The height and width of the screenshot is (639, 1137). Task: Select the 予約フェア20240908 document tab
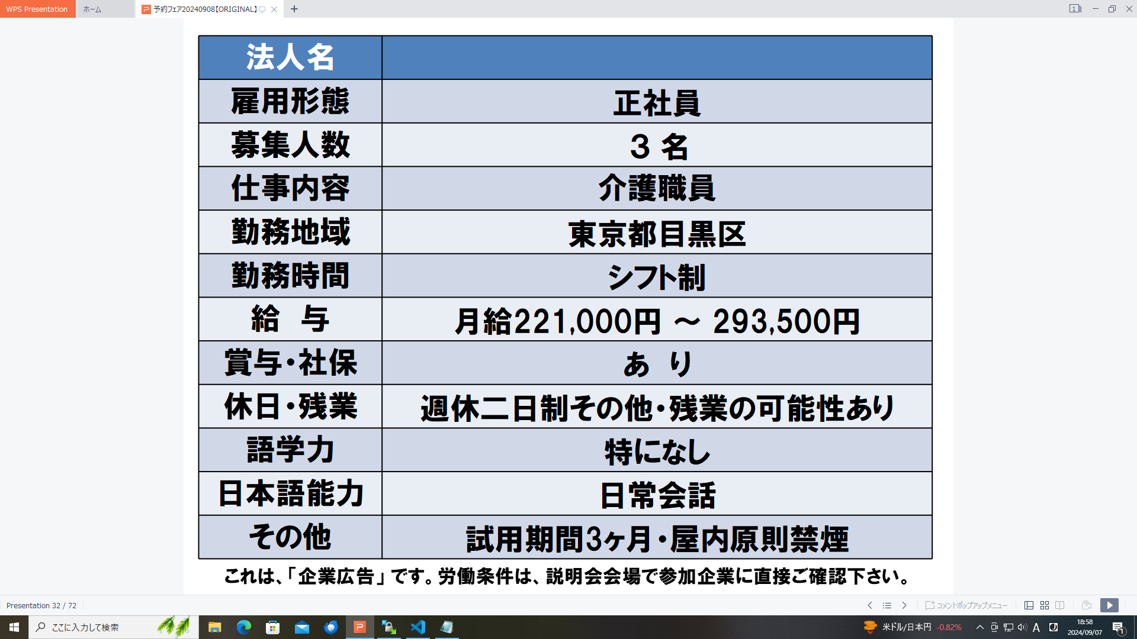205,9
